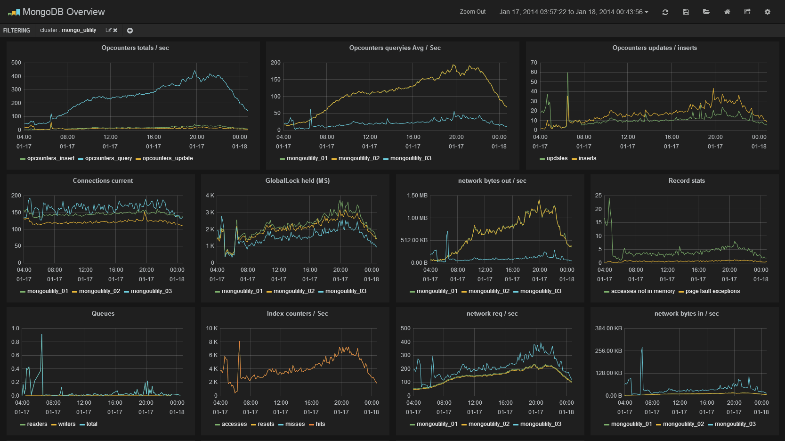785x441 pixels.
Task: Open color picker for mongoutility_03 in Connections current legend
Action: [x=126, y=292]
